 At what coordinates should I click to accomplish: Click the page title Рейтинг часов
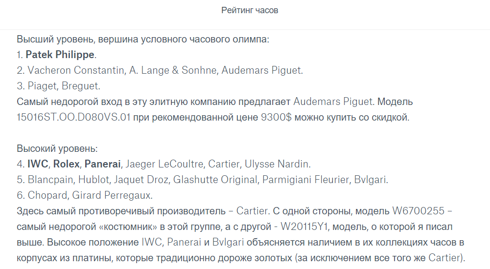(250, 10)
